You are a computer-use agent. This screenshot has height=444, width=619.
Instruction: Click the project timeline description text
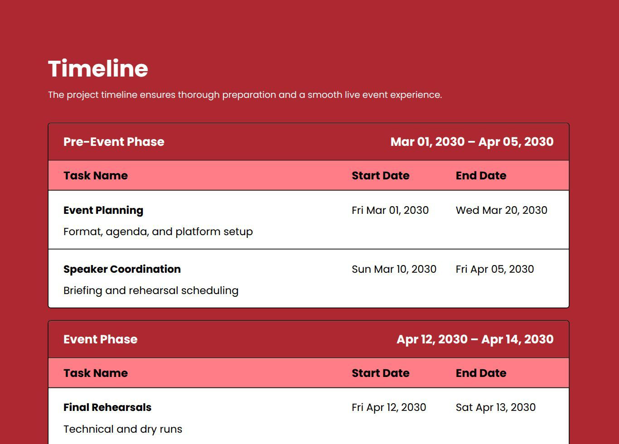point(245,95)
